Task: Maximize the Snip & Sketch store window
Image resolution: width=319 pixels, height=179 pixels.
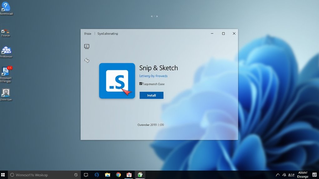Action: tap(223, 34)
